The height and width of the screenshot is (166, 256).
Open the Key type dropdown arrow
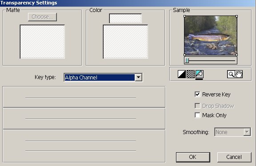pyautogui.click(x=139, y=77)
